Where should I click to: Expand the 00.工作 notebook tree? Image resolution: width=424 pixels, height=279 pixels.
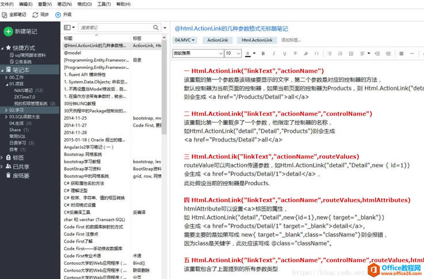point(6,77)
